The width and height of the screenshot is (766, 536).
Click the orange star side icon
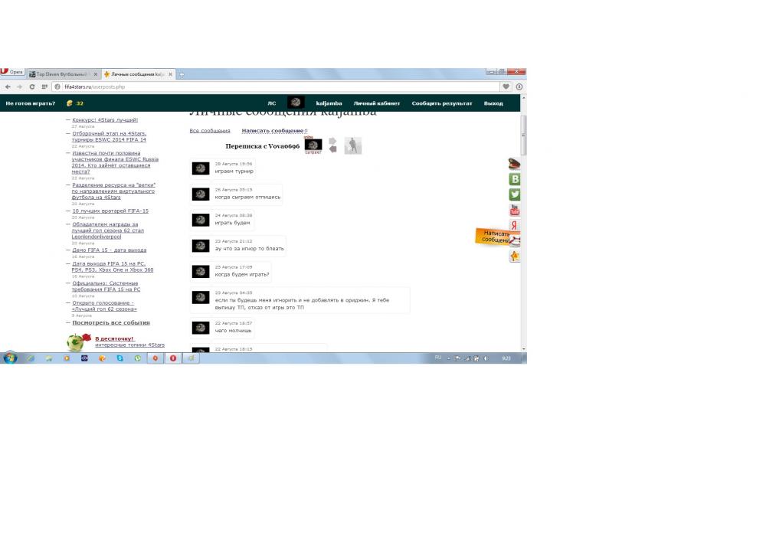[x=515, y=257]
